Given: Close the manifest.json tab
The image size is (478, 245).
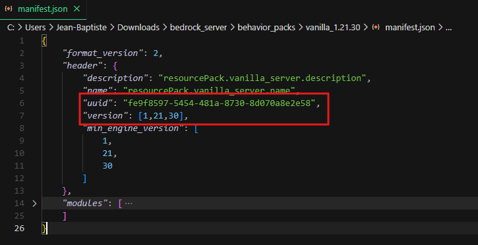Looking at the screenshot, I should (x=77, y=9).
